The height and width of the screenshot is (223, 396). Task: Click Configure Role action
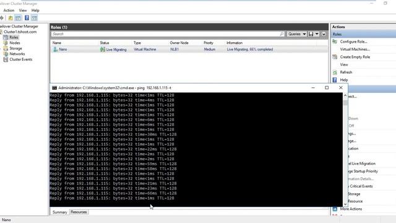tap(353, 42)
